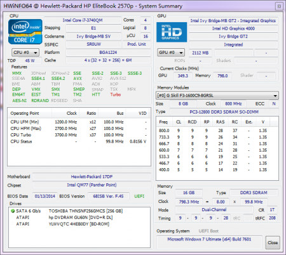286x255 pixels.
Task: Click the BIOS Date 01/13/2014 field
Action: point(45,196)
